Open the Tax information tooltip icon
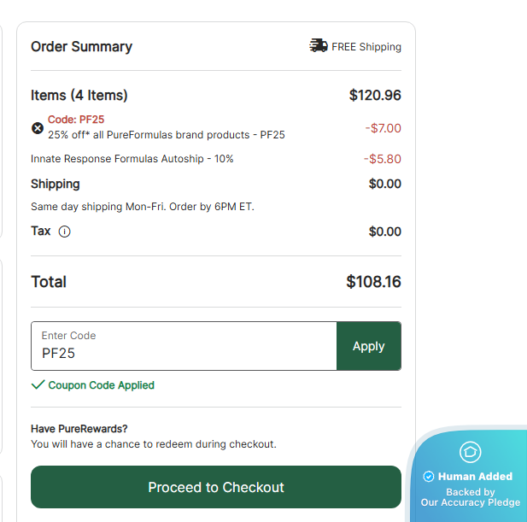 point(64,232)
